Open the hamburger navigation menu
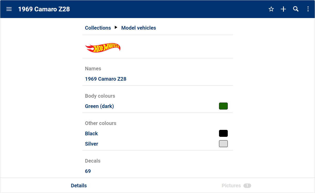 [9, 9]
